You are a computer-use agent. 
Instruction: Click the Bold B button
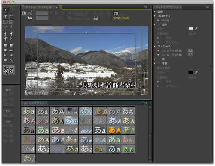point(56,13)
